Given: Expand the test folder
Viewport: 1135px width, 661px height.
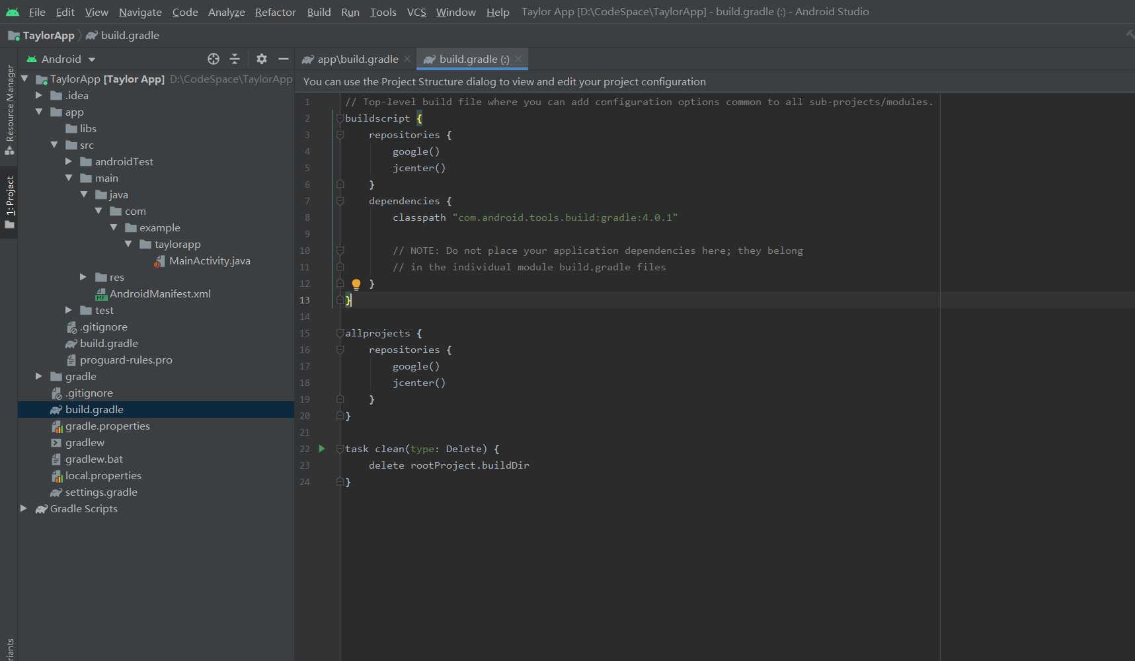Looking at the screenshot, I should click(x=69, y=310).
